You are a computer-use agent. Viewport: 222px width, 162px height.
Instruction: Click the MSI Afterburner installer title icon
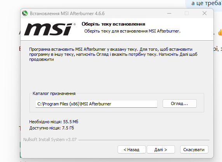coord(25,14)
